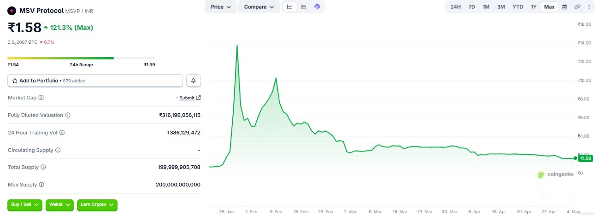
Task: Click the purple diamond chart icon
Action: click(x=317, y=7)
